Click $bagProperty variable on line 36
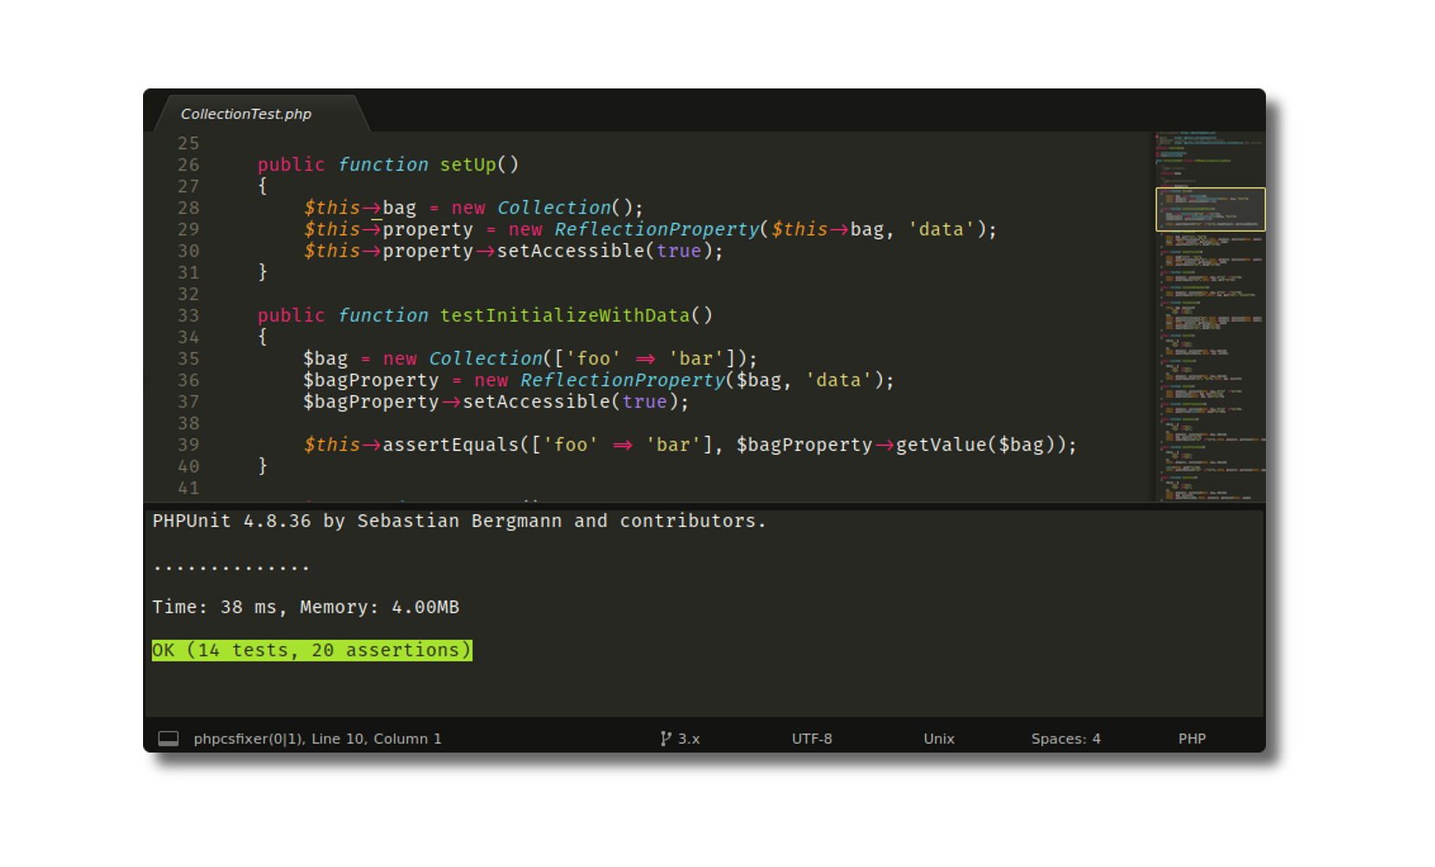Viewport: 1435px width, 867px height. click(x=371, y=381)
